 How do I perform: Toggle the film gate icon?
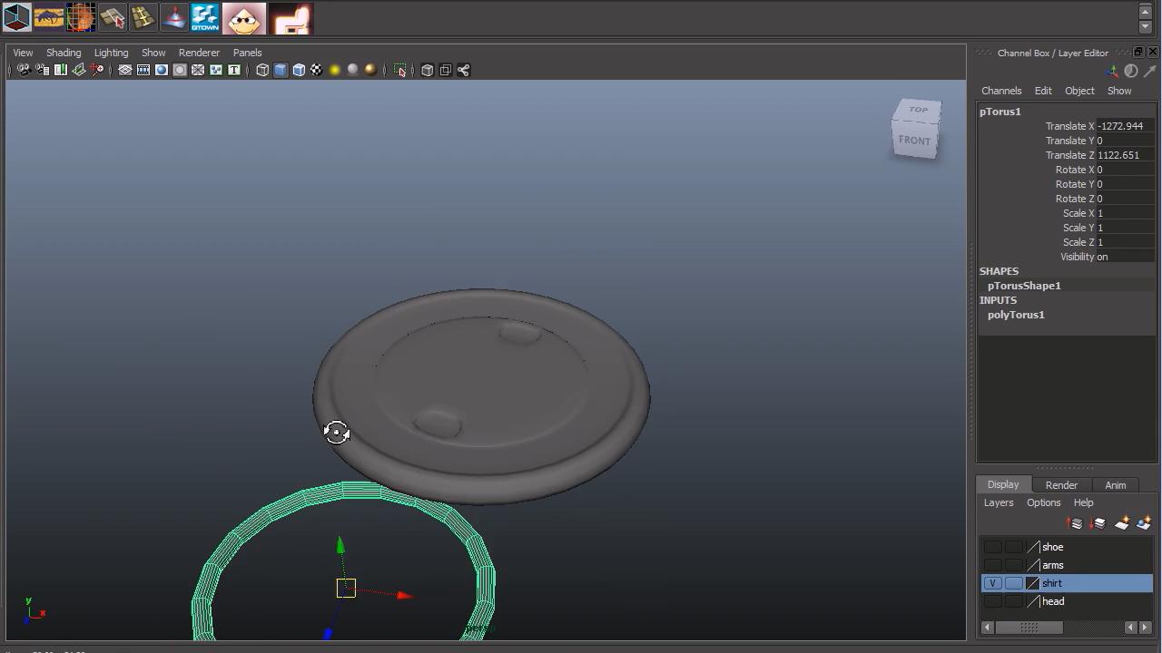(x=143, y=70)
